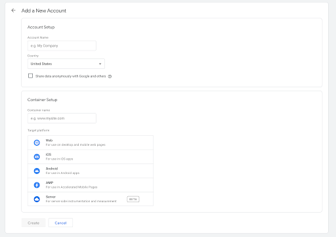
Task: Choose the iOS target platform label
Action: (49, 154)
